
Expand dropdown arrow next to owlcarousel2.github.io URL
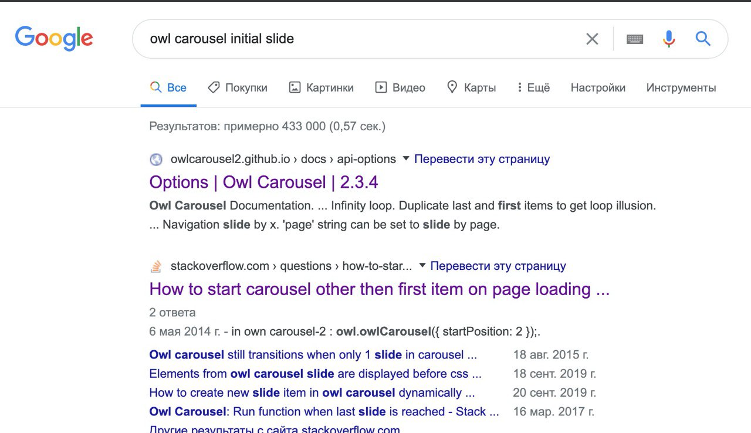(406, 159)
